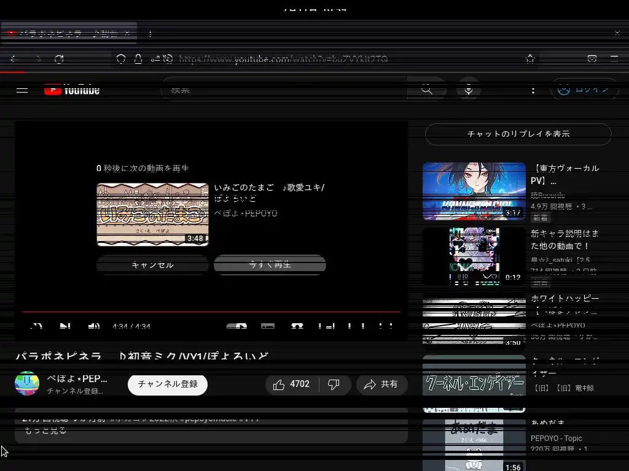Image resolution: width=629 pixels, height=471 pixels.
Task: Close the browser window with X
Action: [x=617, y=33]
